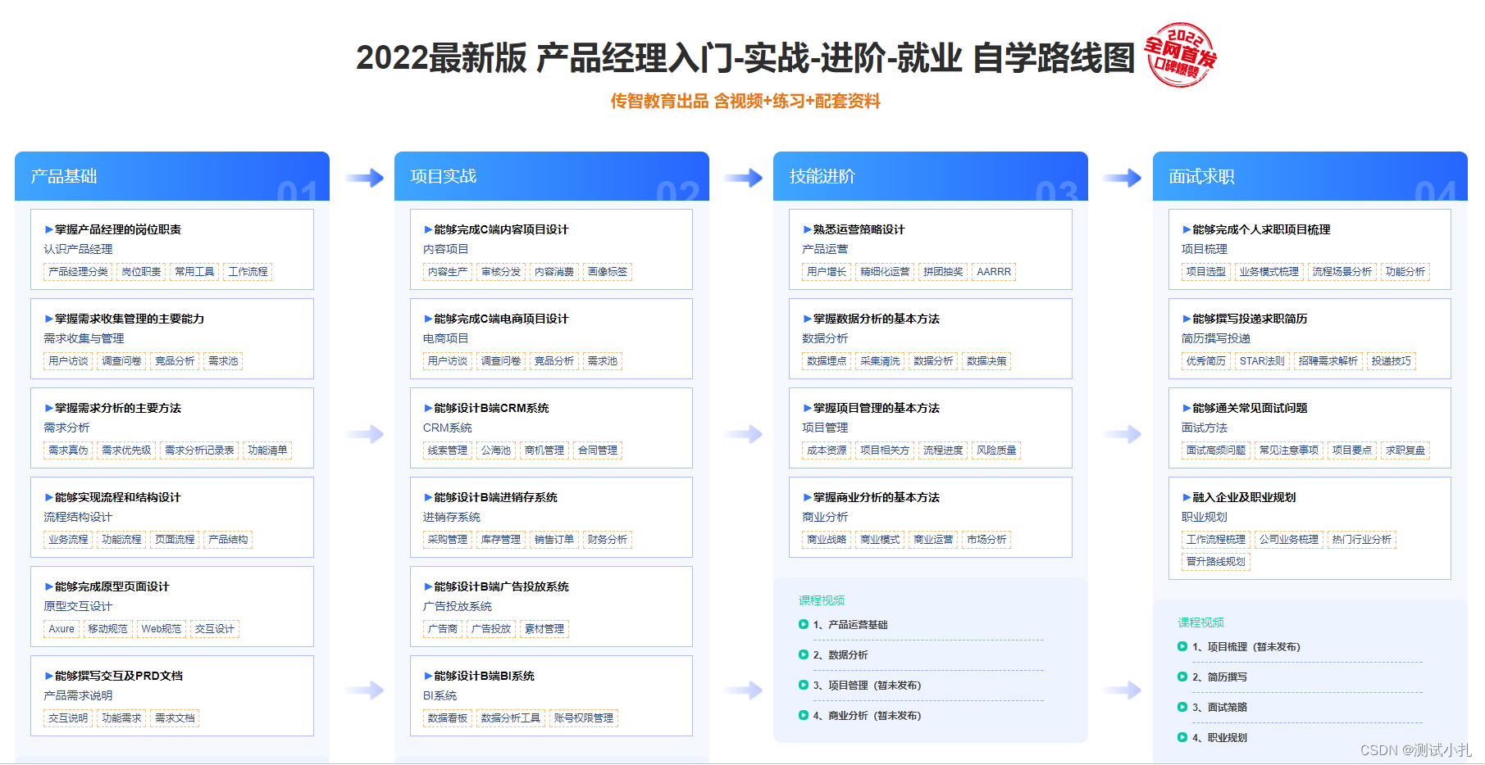Select the 技能进阶 column header

931,176
